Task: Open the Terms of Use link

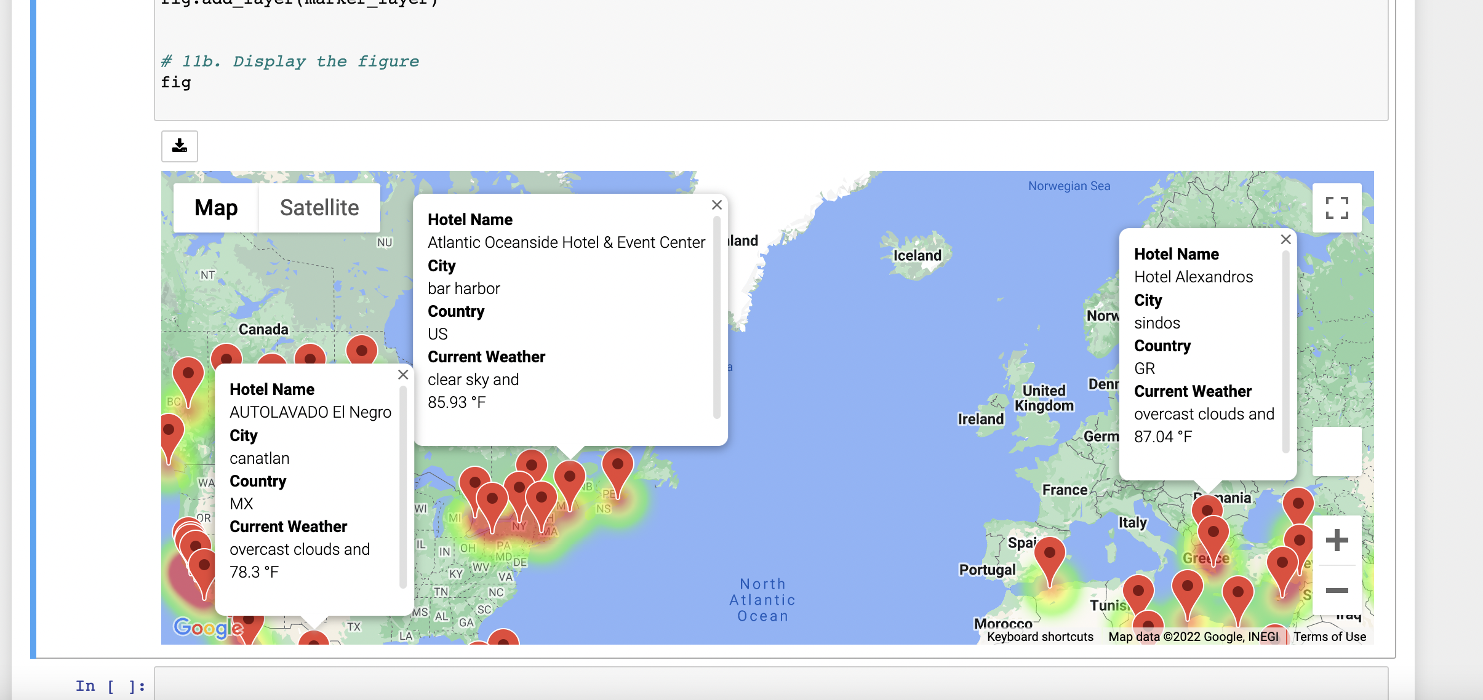Action: [x=1330, y=637]
